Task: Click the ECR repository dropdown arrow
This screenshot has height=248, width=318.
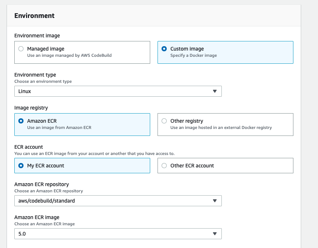Action: (x=215, y=201)
